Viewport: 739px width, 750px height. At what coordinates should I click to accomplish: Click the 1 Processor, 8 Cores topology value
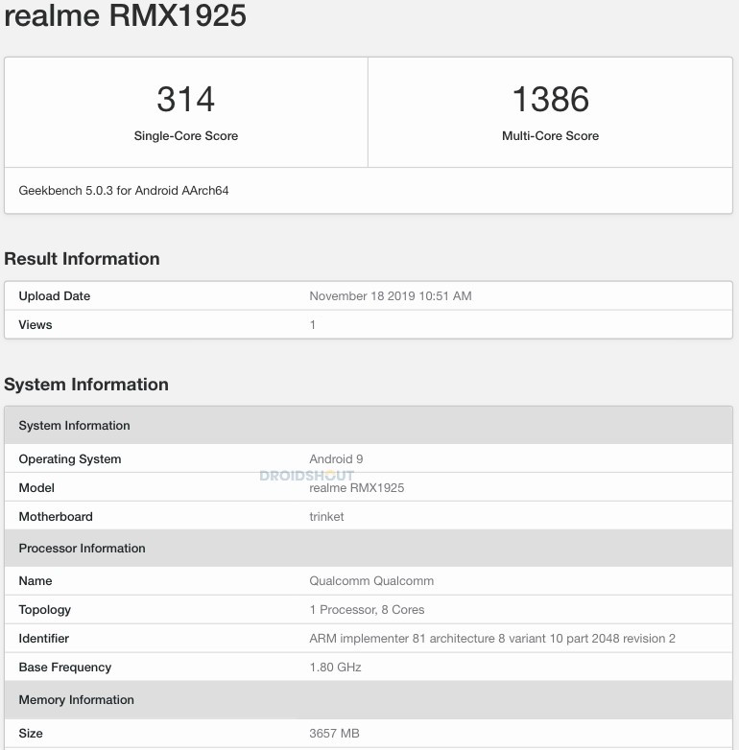pos(367,610)
